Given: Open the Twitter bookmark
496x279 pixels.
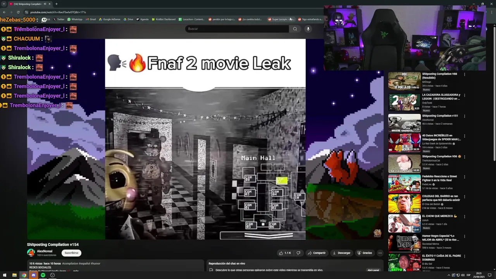Looking at the screenshot, I should click(59, 19).
